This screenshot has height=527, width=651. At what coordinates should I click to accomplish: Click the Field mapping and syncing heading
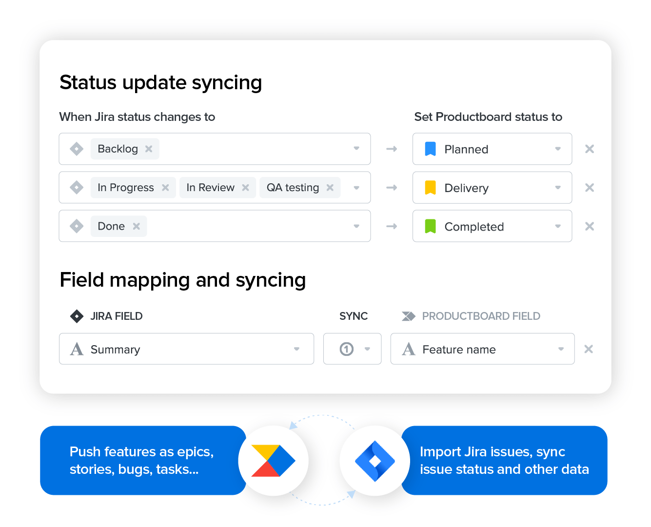[183, 280]
